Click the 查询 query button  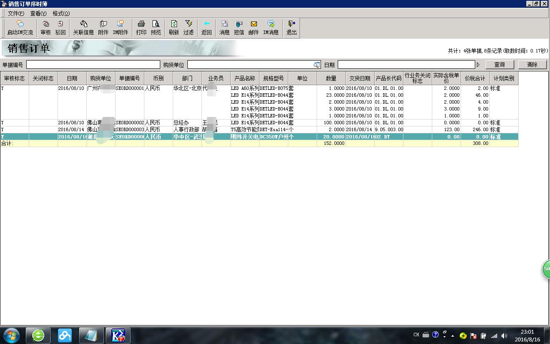[500, 64]
